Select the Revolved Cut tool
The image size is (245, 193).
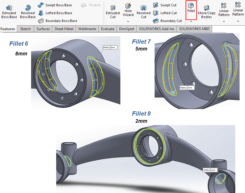[x=143, y=11]
